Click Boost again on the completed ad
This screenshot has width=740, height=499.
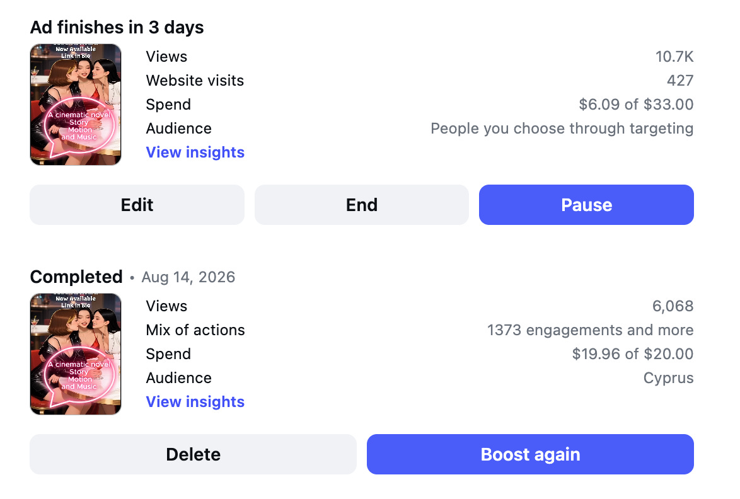coord(530,454)
